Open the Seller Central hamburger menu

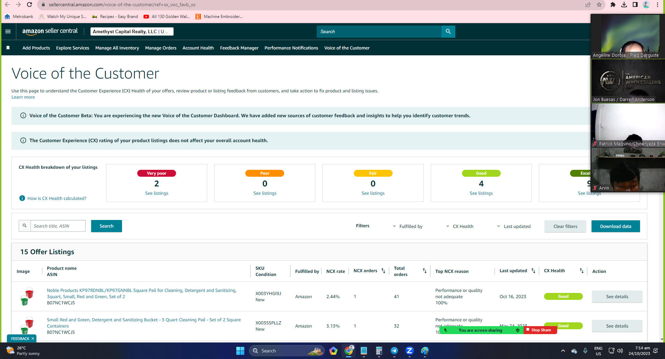[x=8, y=31]
